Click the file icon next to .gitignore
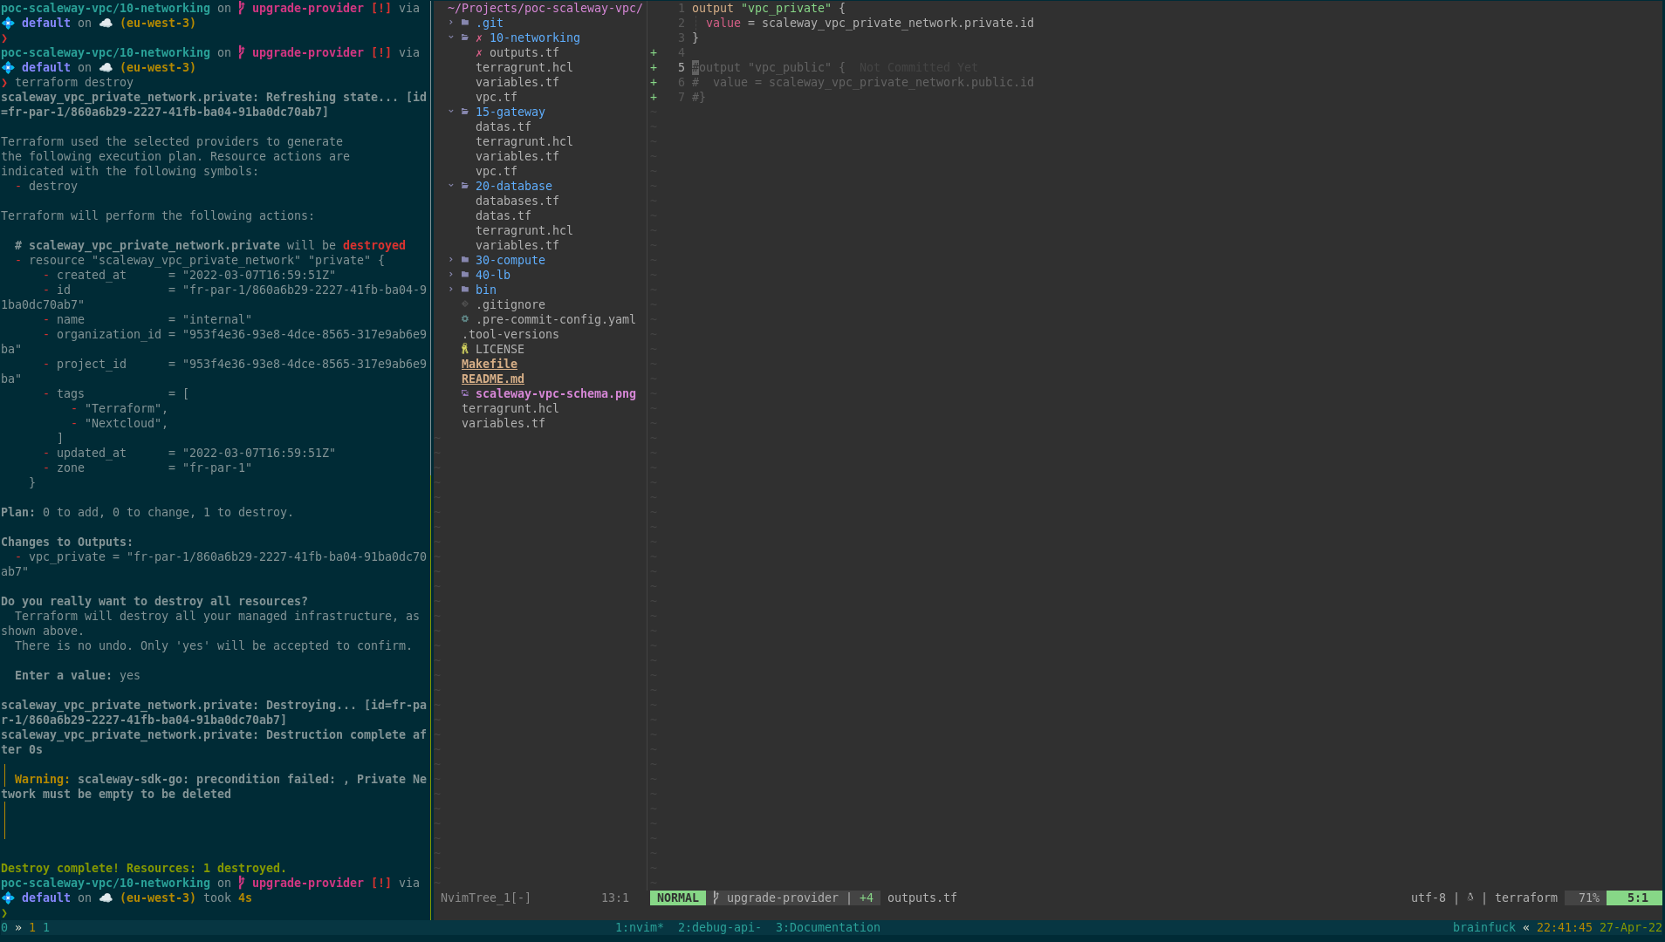 click(x=465, y=304)
